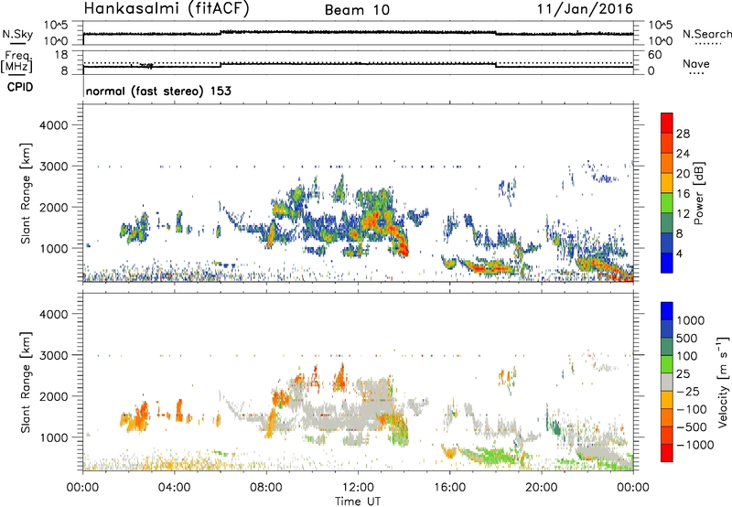The width and height of the screenshot is (732, 507).
Task: Click the "4000" tick of the power panel
Action: tap(53, 125)
